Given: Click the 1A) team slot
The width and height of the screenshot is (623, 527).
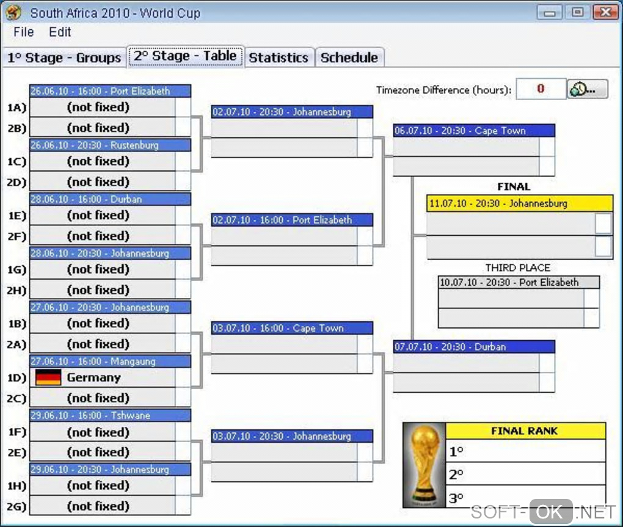Looking at the screenshot, I should [x=103, y=107].
